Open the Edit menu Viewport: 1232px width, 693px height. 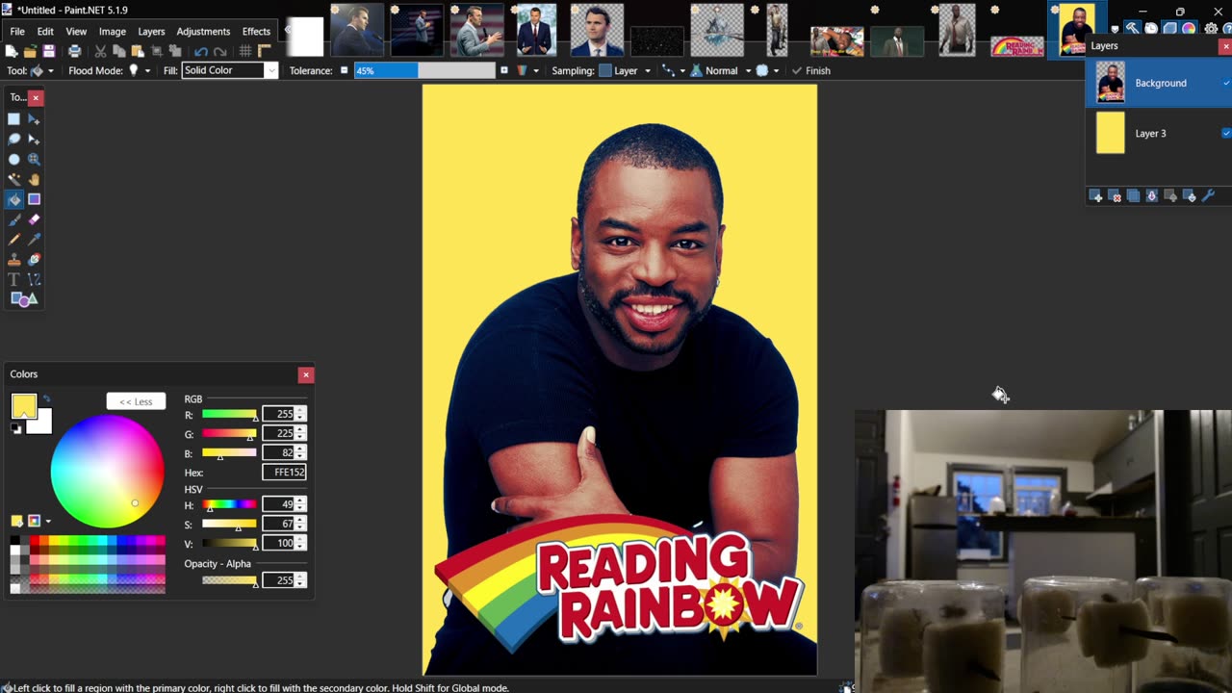(45, 31)
